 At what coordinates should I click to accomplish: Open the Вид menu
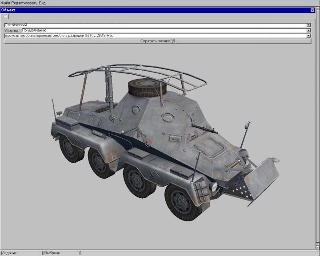pos(42,3)
